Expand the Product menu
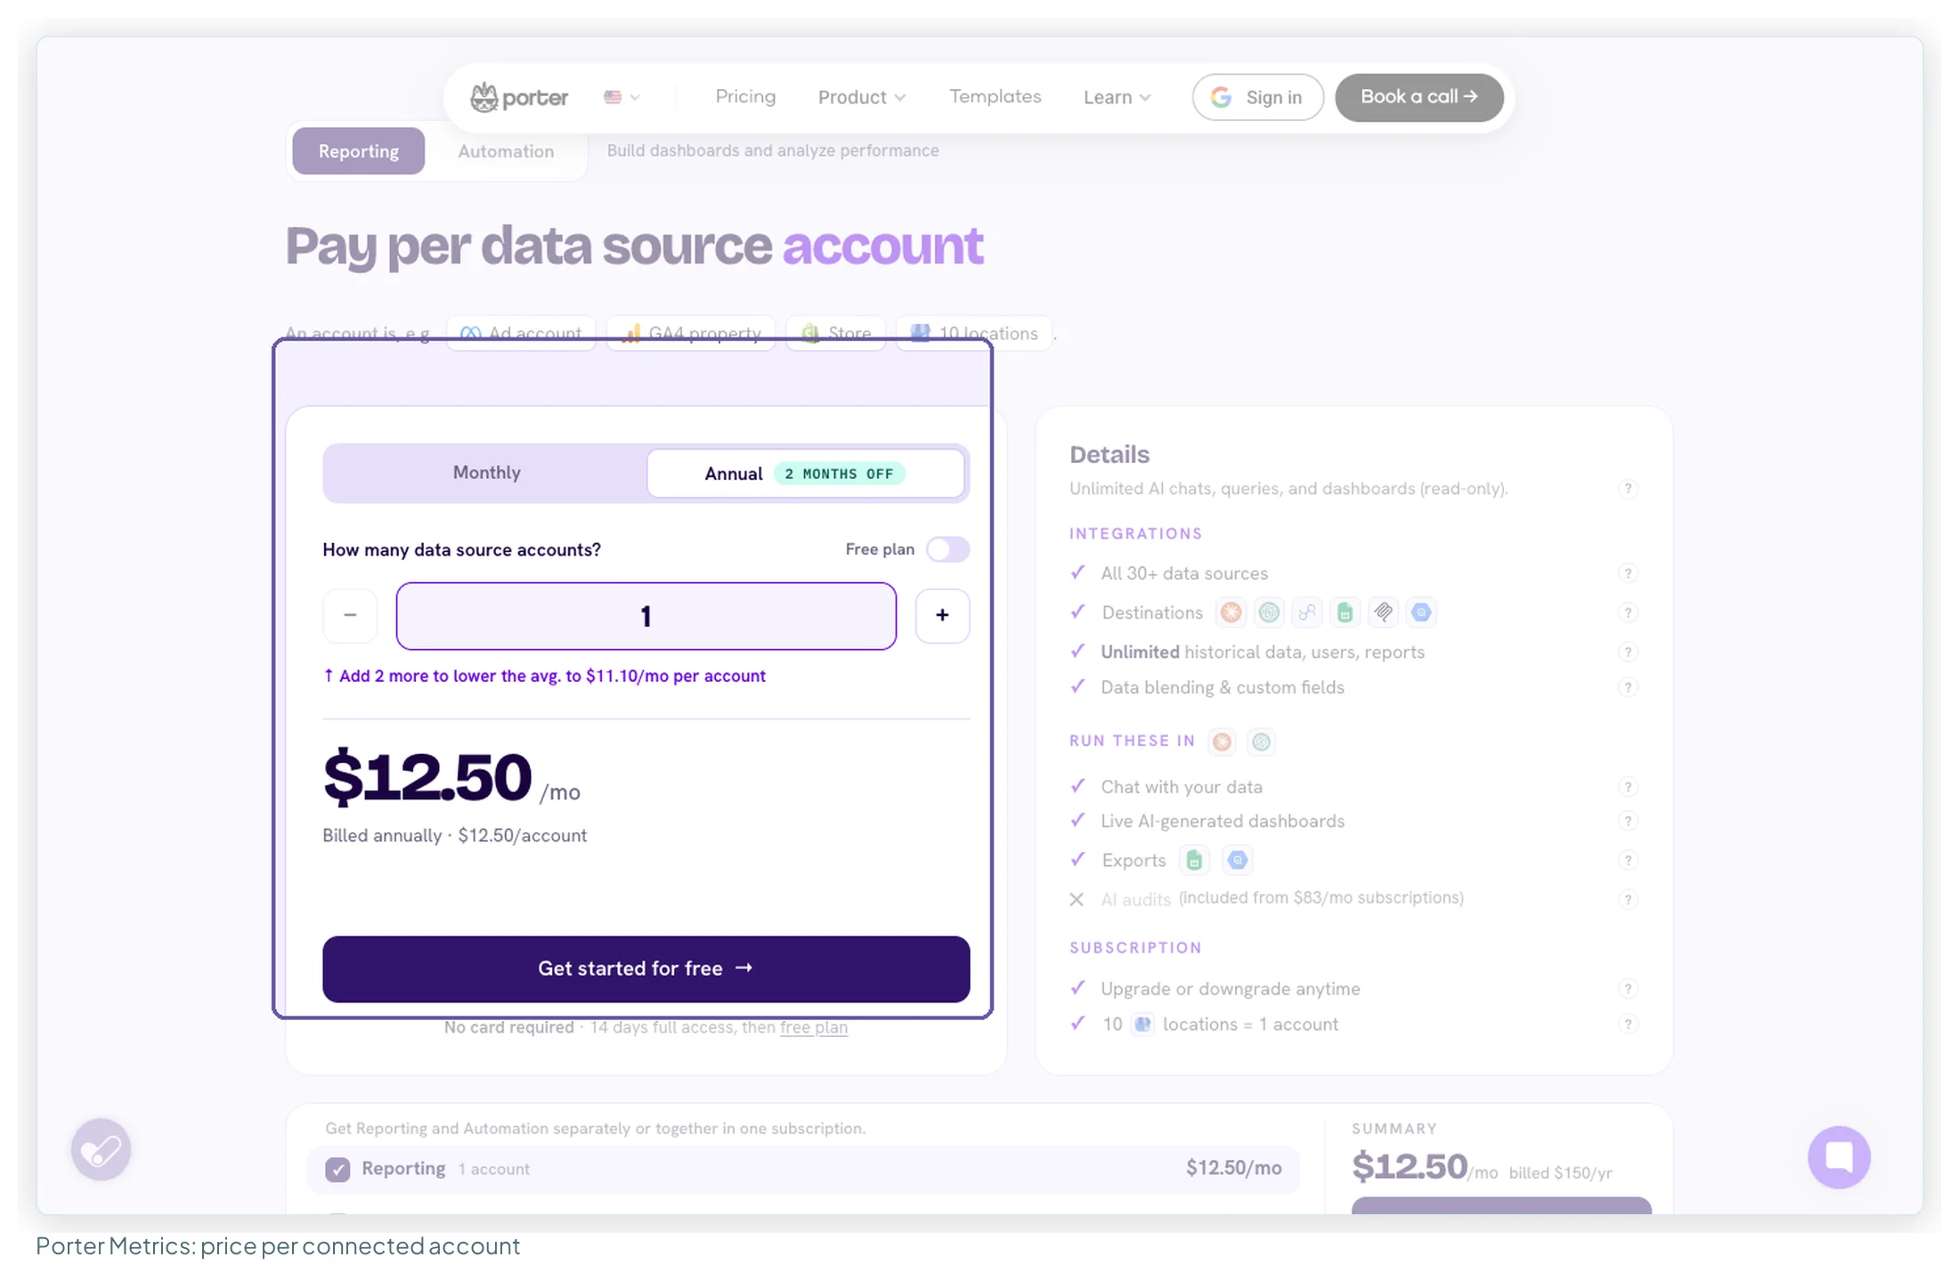Image resolution: width=1959 pixels, height=1281 pixels. click(861, 97)
